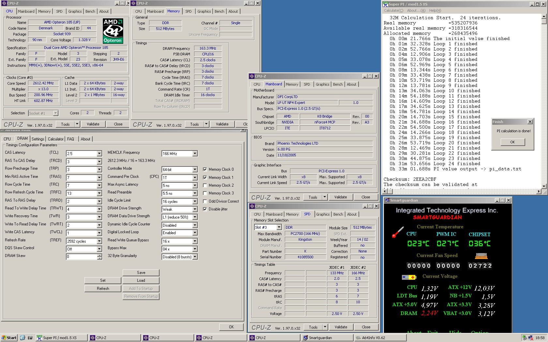The image size is (548, 342).
Task: Click Refresh button in A64Info
Action: tap(103, 289)
